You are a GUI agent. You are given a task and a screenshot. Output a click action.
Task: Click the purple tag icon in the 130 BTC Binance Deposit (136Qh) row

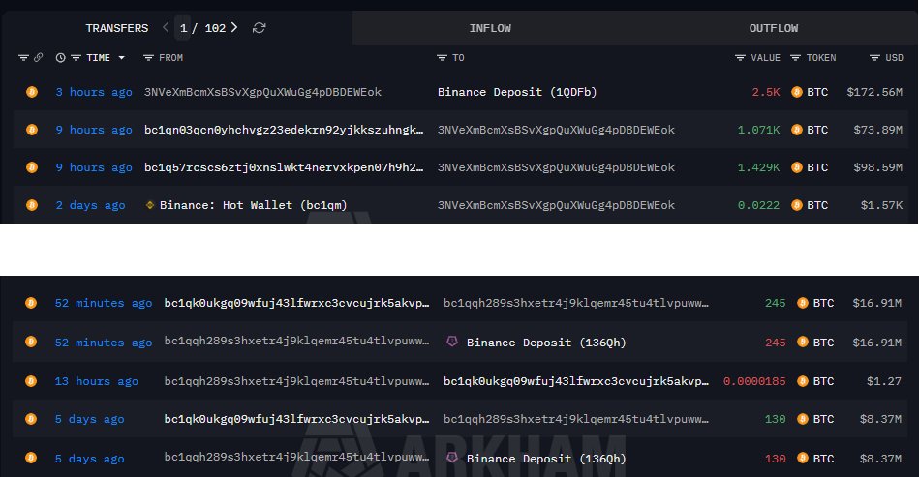pos(452,458)
